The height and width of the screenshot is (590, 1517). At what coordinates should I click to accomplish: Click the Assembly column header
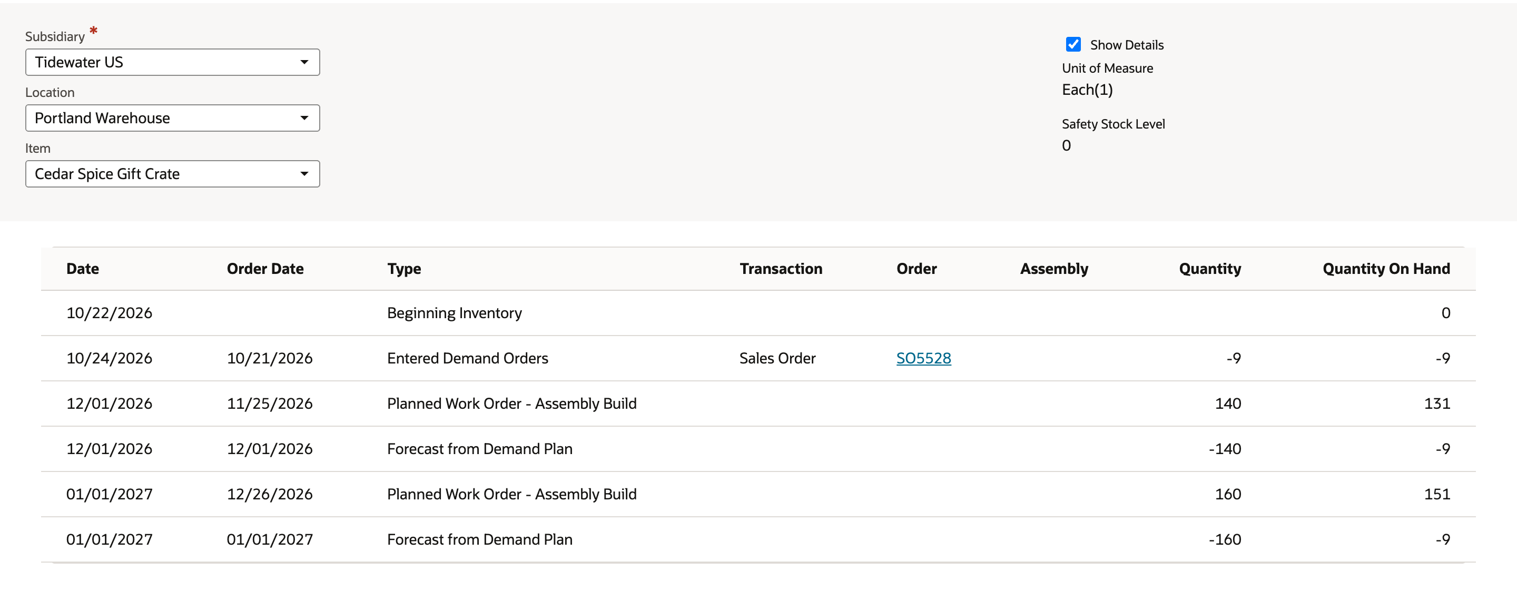click(1054, 269)
